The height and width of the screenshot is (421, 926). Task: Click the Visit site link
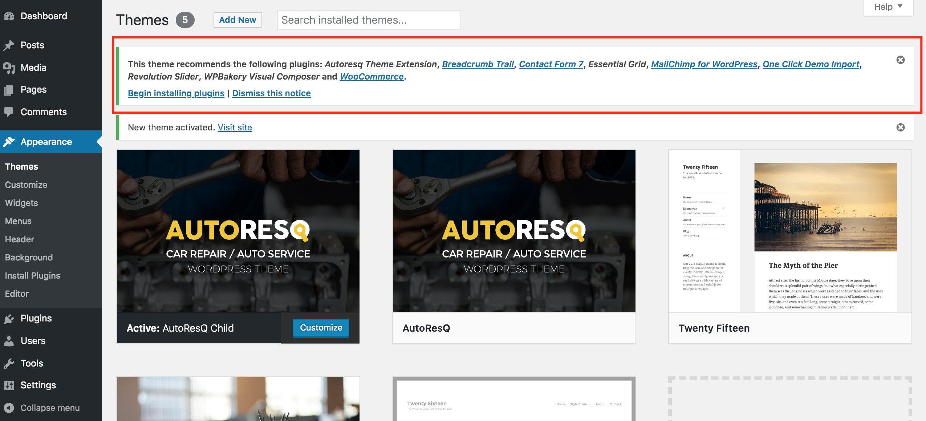pos(235,127)
